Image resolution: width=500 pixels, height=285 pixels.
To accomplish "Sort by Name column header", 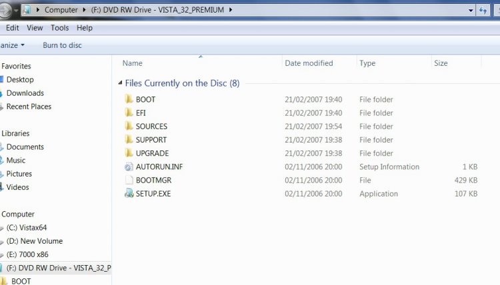I will click(133, 63).
